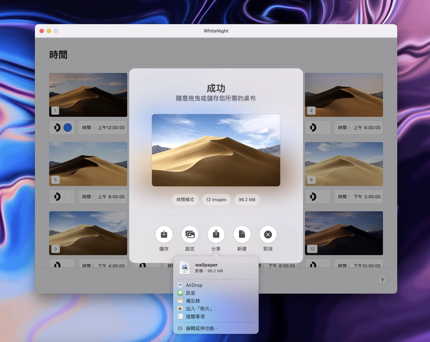The width and height of the screenshot is (430, 342).
Task: Toggle light/dark icon for image 5
Action: point(57,197)
